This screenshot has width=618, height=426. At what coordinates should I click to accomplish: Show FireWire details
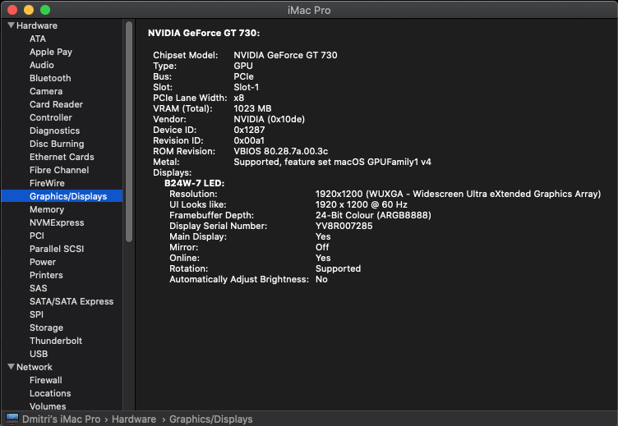pyautogui.click(x=47, y=183)
